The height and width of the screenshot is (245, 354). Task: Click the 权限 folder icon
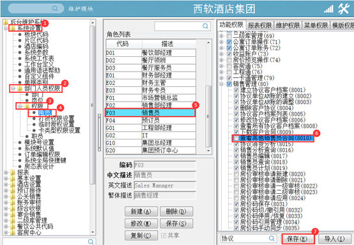27,106
